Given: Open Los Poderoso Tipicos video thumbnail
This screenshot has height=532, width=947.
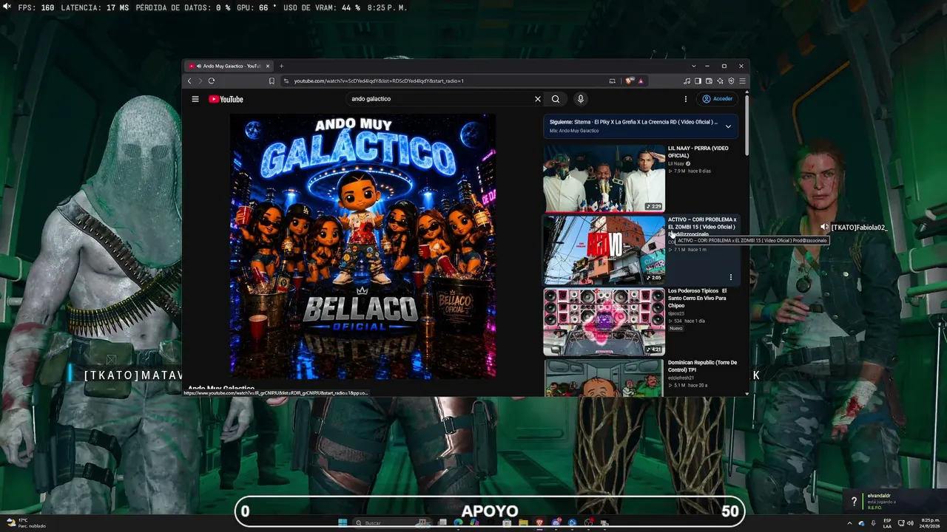Looking at the screenshot, I should pos(604,321).
